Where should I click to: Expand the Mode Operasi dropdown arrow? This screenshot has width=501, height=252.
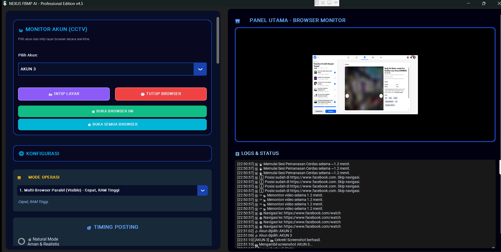[x=202, y=191]
